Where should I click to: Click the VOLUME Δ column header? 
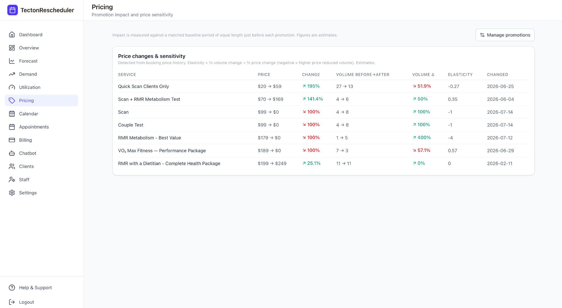[423, 75]
